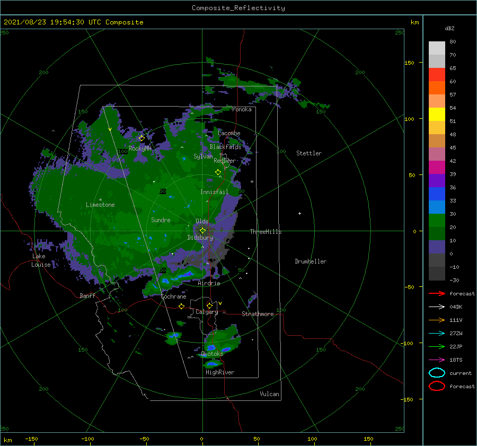Viewport: 477px width, 446px height.
Task: Click the RockyMH label
Action: (x=140, y=148)
